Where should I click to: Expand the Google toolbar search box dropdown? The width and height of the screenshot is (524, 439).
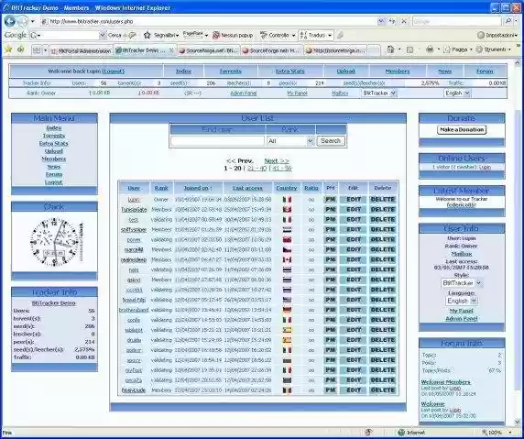[x=103, y=35]
